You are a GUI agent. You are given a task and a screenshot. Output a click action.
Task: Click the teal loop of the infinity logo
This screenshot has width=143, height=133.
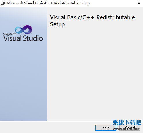pyautogui.click(x=19, y=30)
